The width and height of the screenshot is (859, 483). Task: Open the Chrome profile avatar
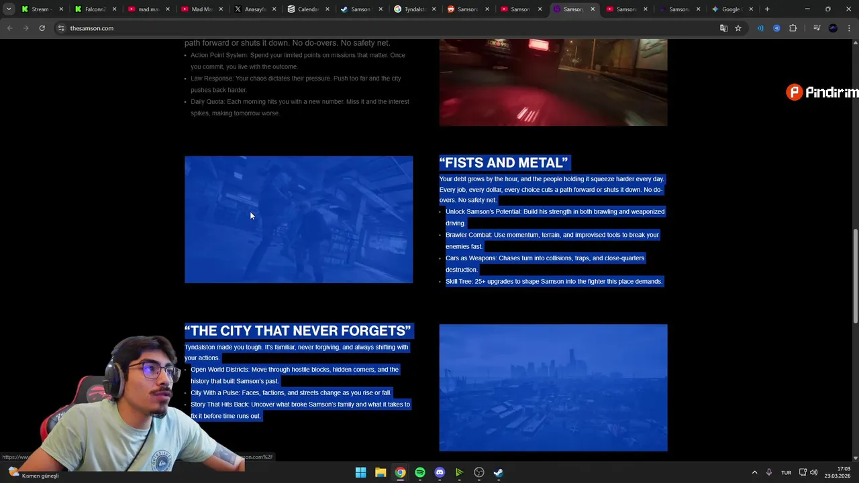[x=833, y=28]
